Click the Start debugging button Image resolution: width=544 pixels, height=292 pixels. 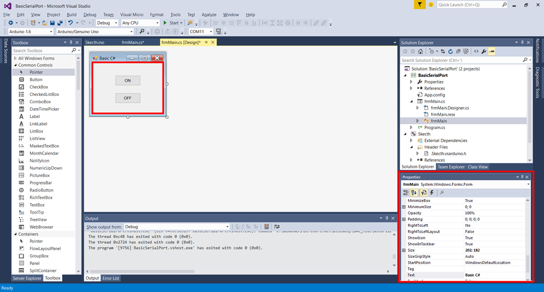[x=171, y=23]
